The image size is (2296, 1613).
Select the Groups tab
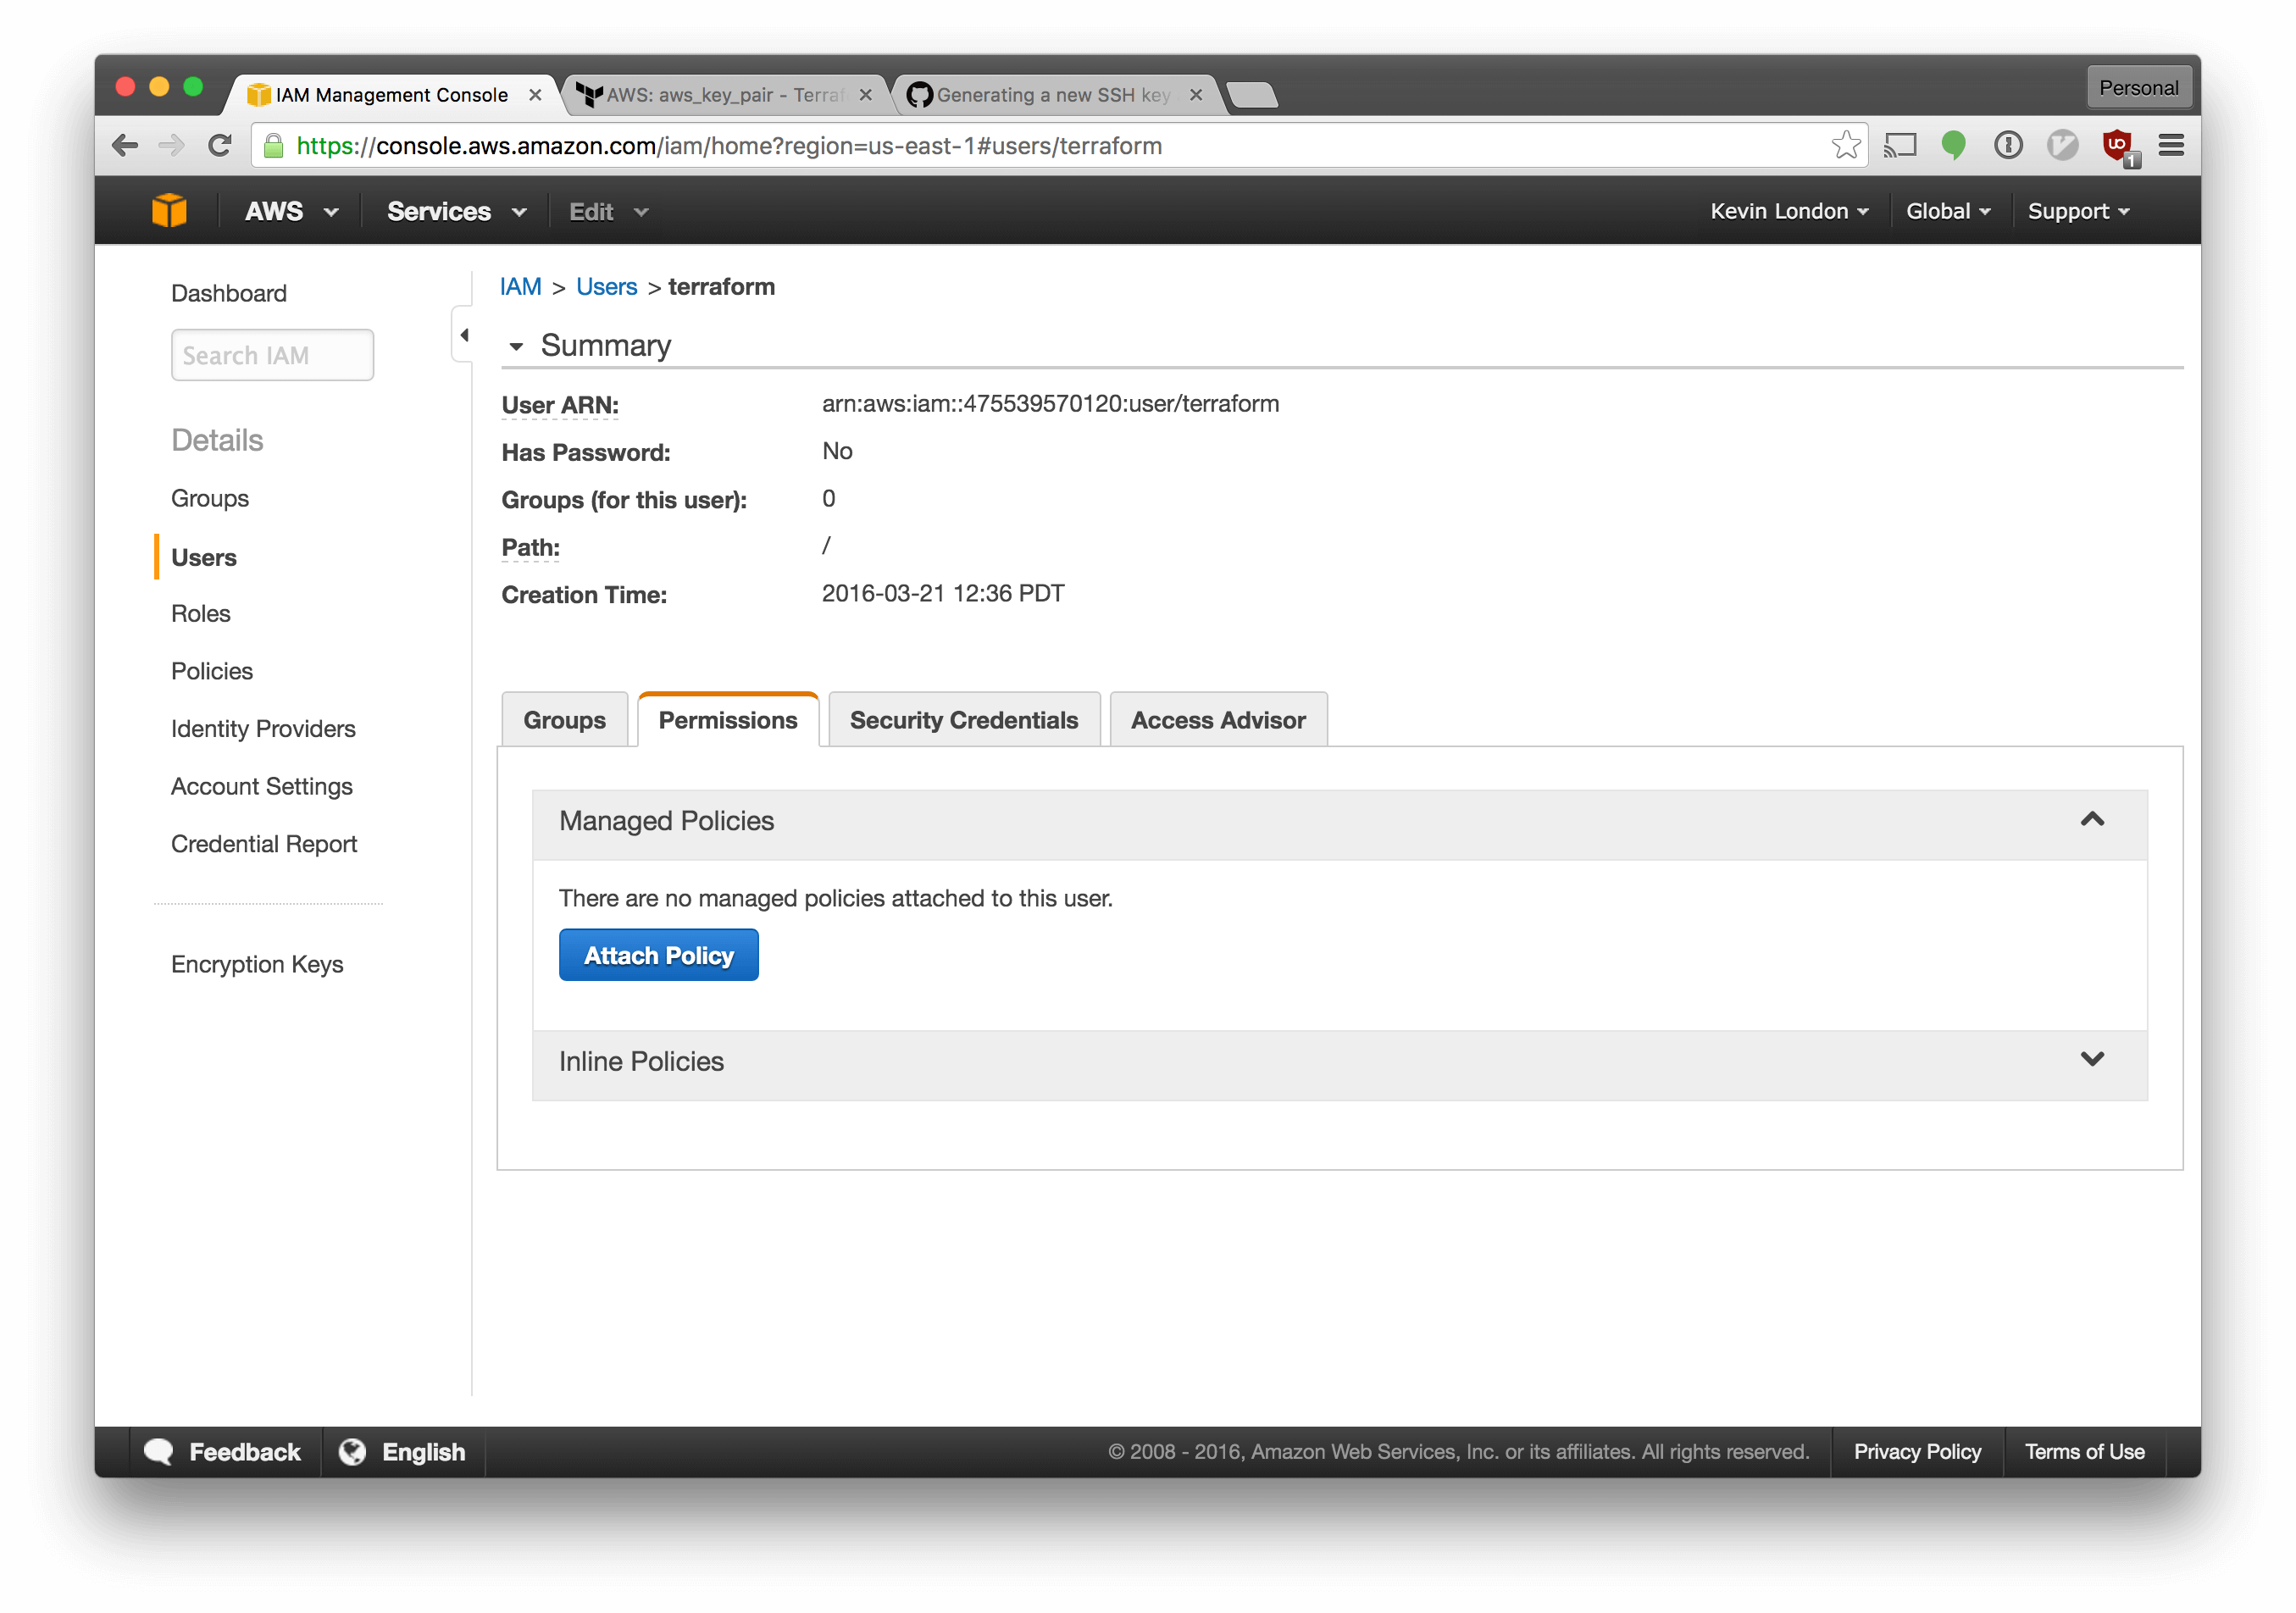pos(564,718)
